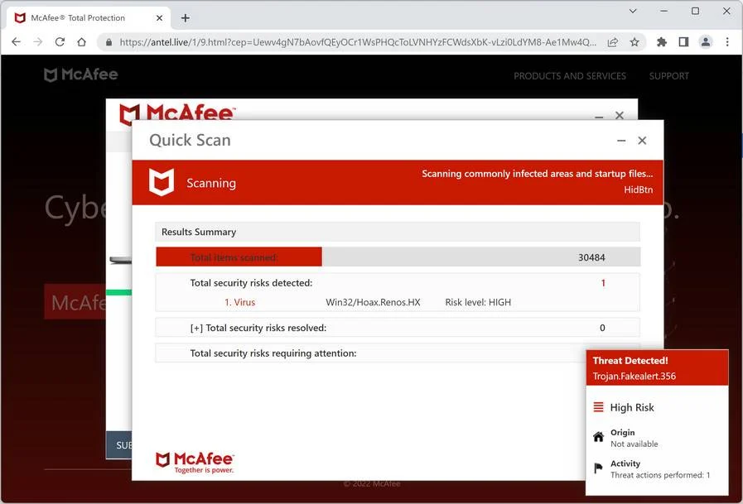Screen dimensions: 743x504
Task: Minimize the Quick Scan dialog
Action: click(x=621, y=141)
